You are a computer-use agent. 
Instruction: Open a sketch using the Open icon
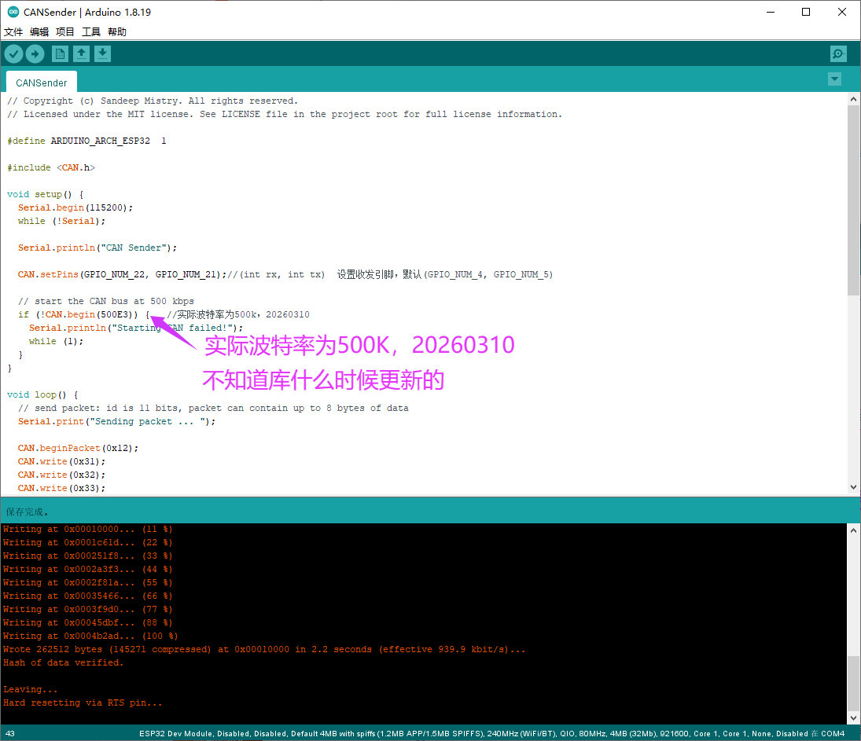click(x=81, y=53)
